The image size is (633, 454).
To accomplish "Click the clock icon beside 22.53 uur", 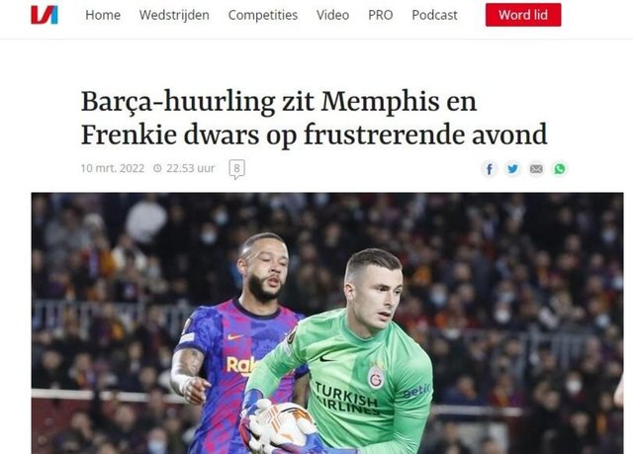I will coord(157,168).
